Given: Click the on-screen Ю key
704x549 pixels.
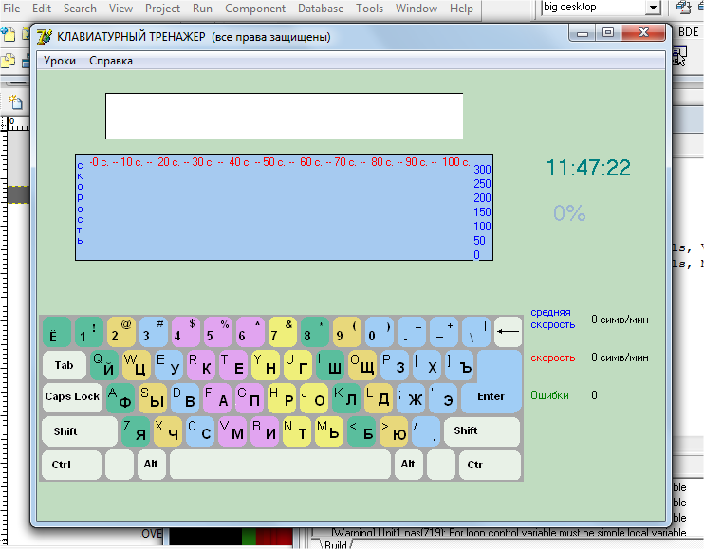Looking at the screenshot, I should (394, 431).
